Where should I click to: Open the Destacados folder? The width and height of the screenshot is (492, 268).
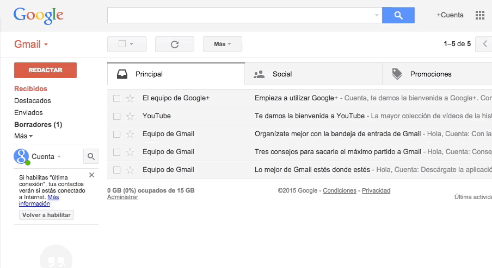tap(32, 101)
